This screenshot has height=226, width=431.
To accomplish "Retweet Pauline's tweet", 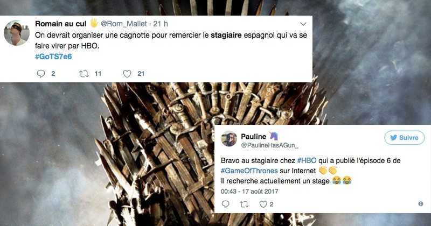I will (244, 204).
